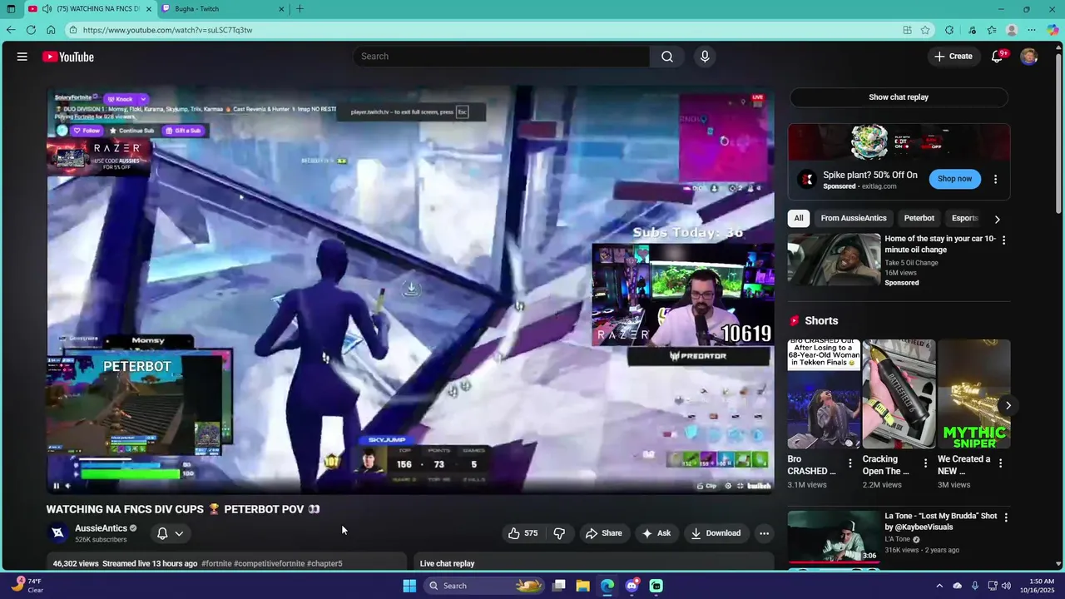Open the Edge profile icon
This screenshot has width=1065, height=599.
click(x=1012, y=30)
